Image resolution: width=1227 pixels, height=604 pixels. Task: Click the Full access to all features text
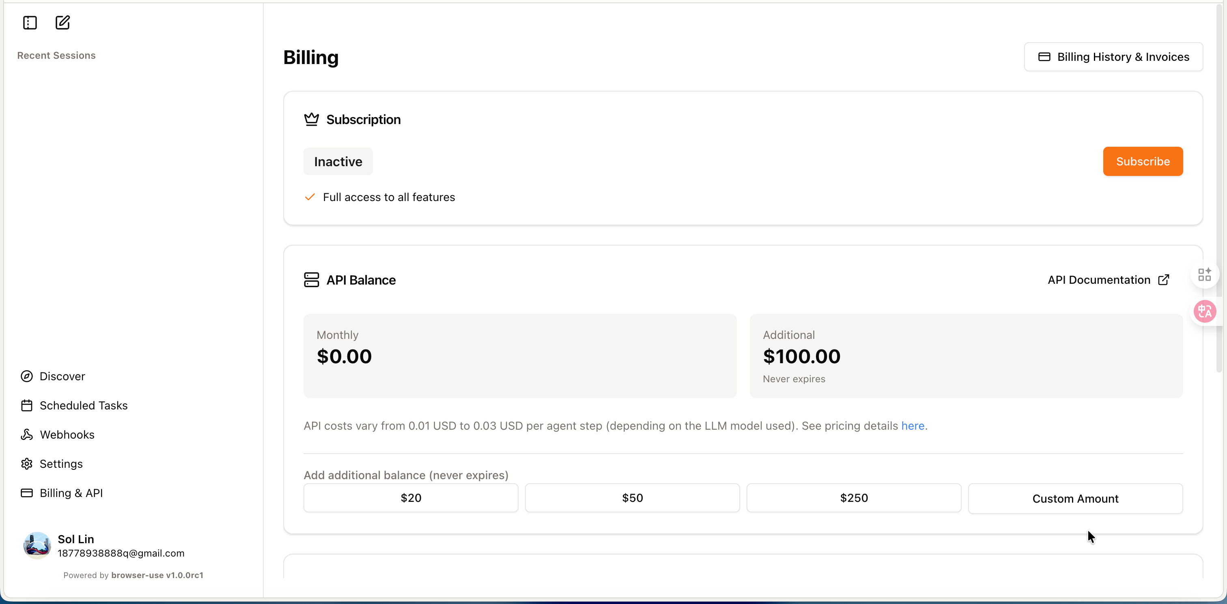coord(389,197)
